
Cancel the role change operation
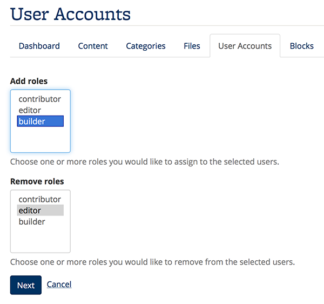[59, 285]
